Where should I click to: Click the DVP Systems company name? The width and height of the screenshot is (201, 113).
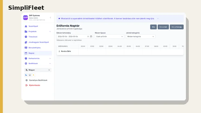(34, 15)
